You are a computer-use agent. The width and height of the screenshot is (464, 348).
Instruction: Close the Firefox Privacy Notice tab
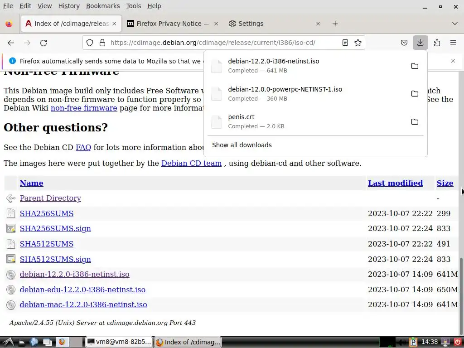coord(216,24)
